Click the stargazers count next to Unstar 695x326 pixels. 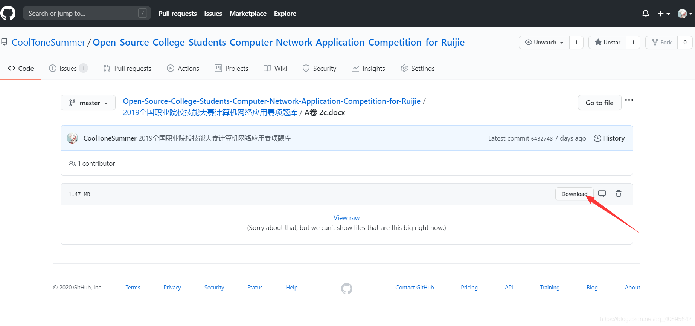click(633, 42)
